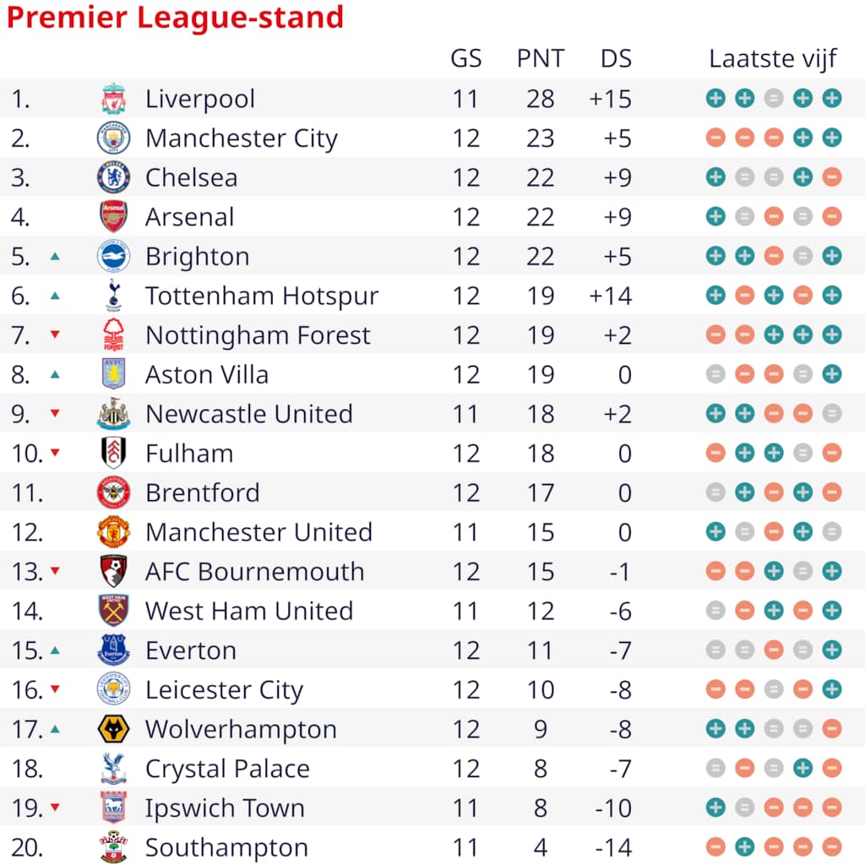865x865 pixels.
Task: Click the West Ham United hammers crest
Action: click(x=114, y=611)
